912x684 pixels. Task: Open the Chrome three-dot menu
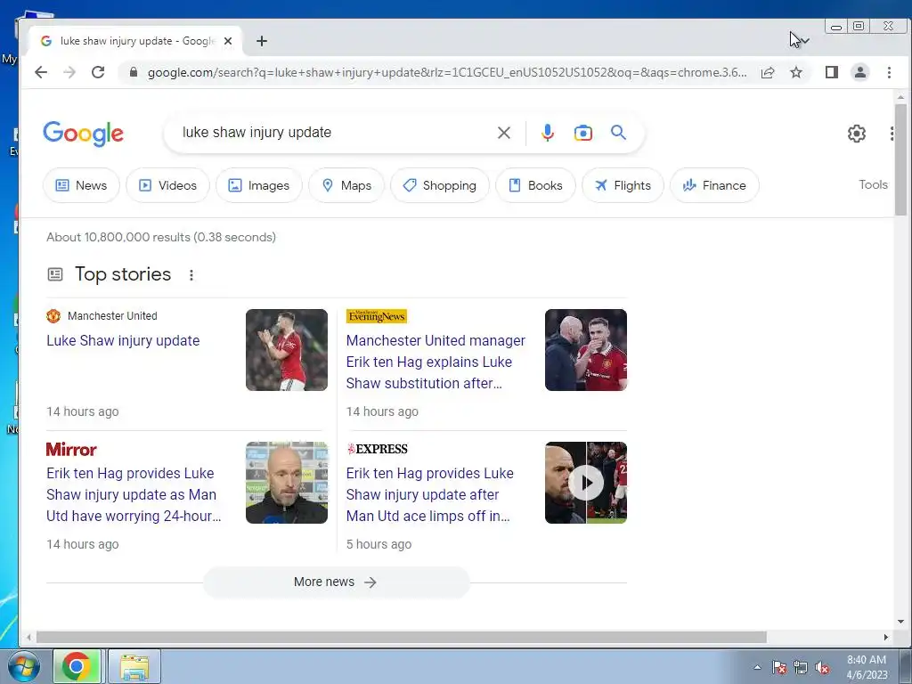(x=889, y=72)
